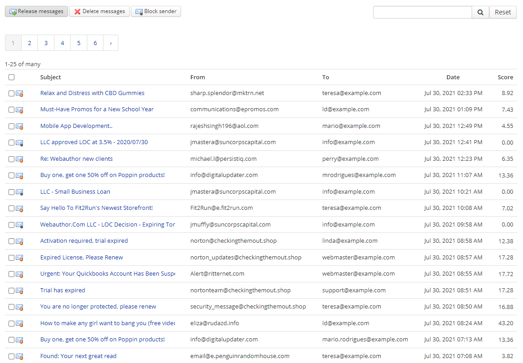The width and height of the screenshot is (523, 363).
Task: Click the envelope icon on the "Mobile App Development" row
Action: pos(18,126)
